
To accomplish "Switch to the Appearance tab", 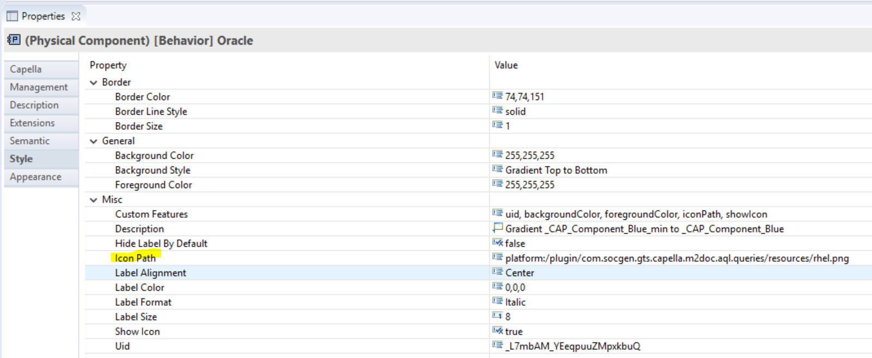I will (41, 177).
